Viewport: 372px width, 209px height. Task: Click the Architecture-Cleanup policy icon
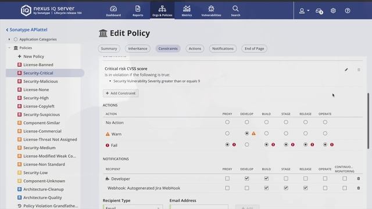coord(19,189)
